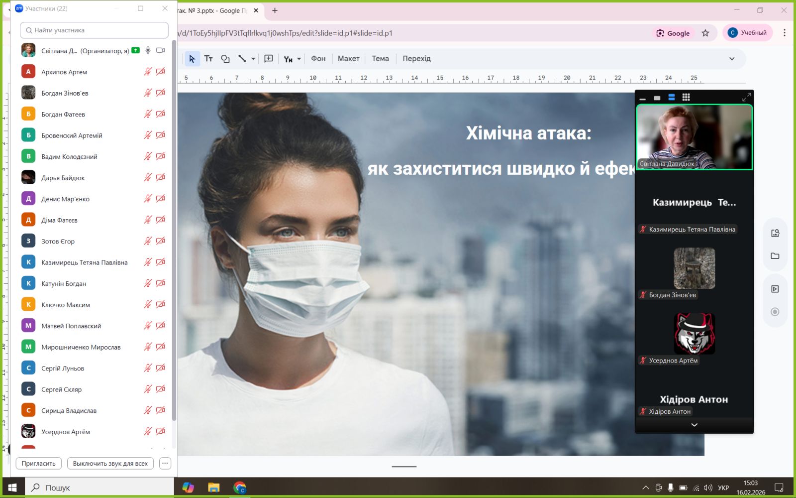Toggle the organizer's microphone in participants list
796x498 pixels.
click(x=148, y=50)
